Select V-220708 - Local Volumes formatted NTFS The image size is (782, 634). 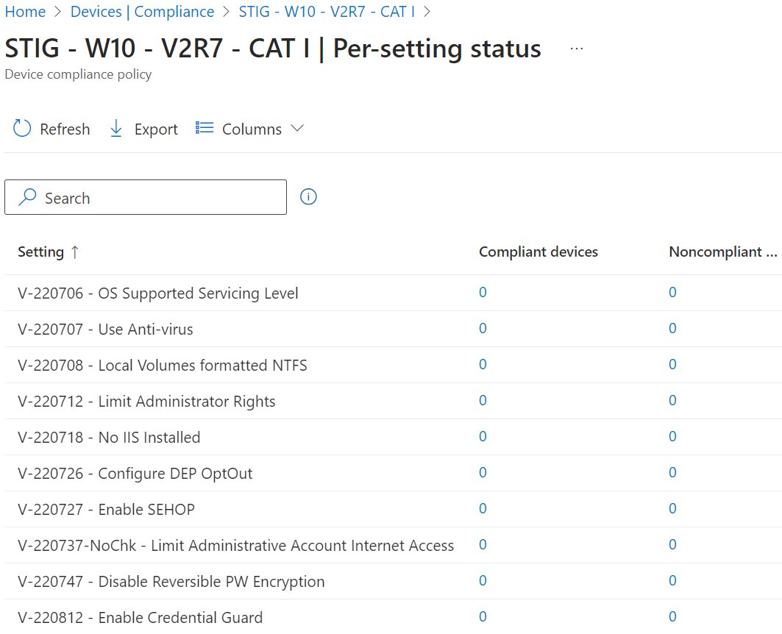[162, 366]
